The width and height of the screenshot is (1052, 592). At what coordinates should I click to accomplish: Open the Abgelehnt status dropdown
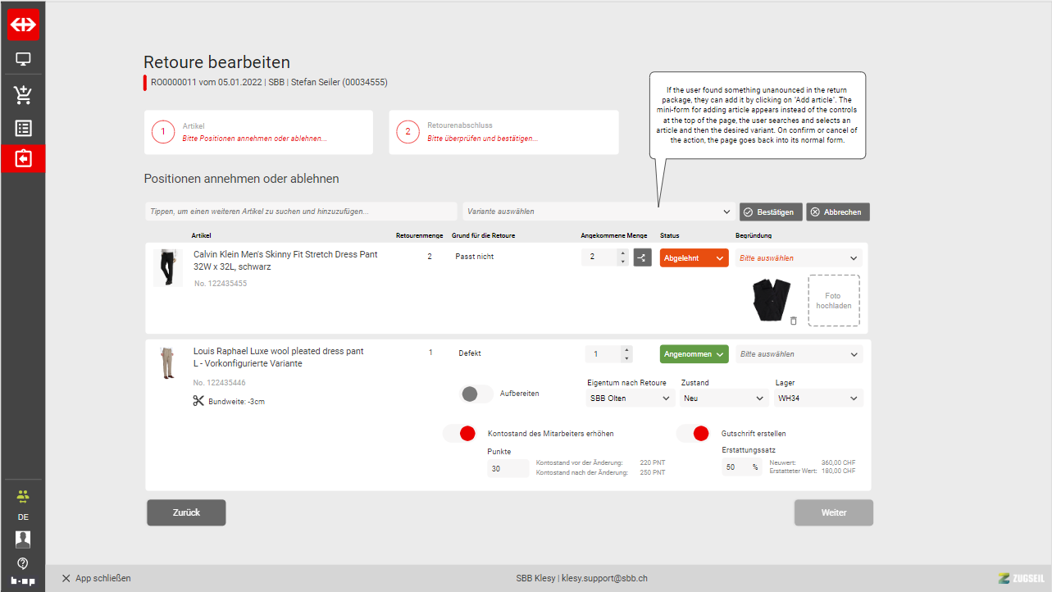click(694, 258)
